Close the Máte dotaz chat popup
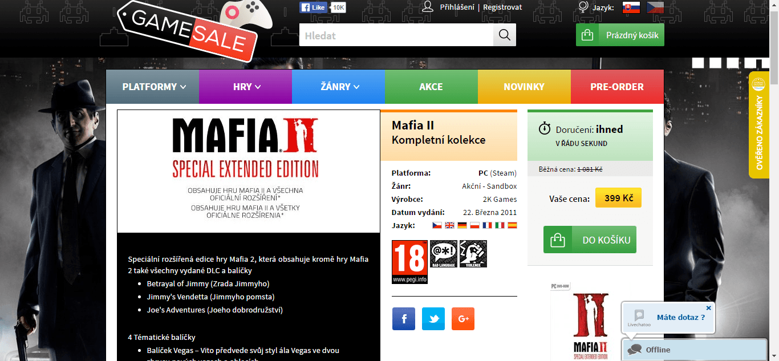 (709, 308)
